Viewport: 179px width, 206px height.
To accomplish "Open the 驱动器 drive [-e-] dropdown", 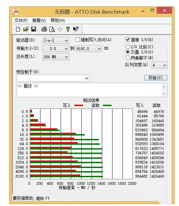I will [x=56, y=40].
